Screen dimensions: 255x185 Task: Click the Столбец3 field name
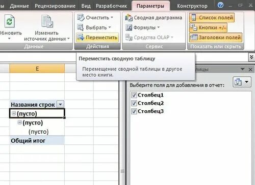click(150, 111)
